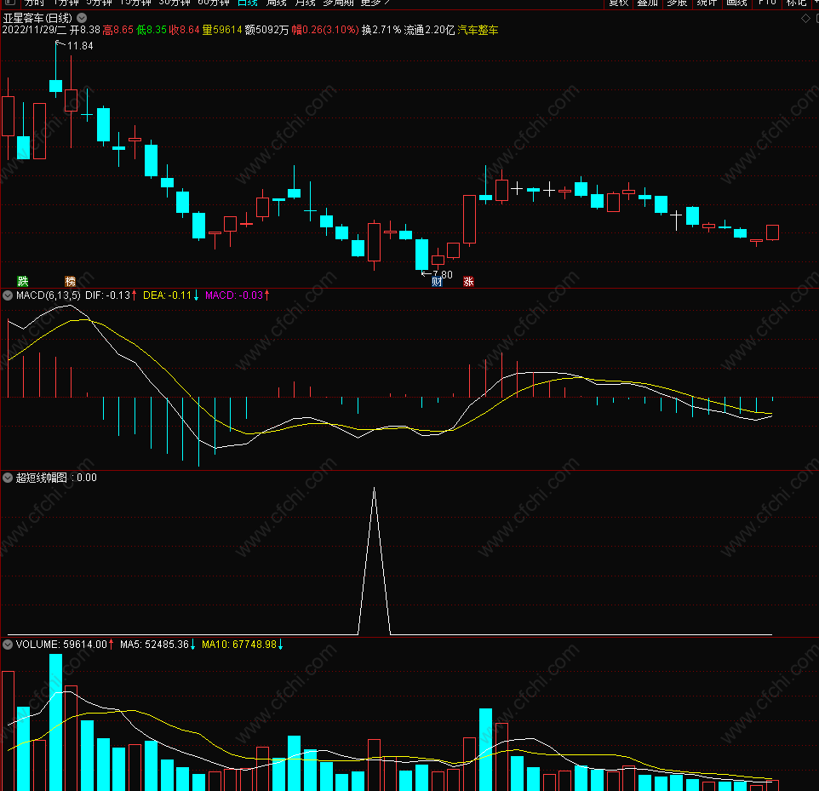Click the 超短线幅图 indicator name label

pyautogui.click(x=41, y=478)
